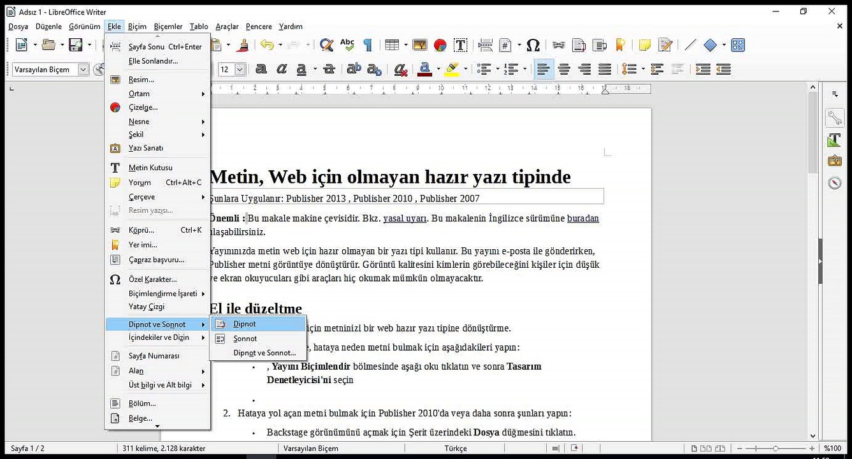The width and height of the screenshot is (852, 459).
Task: Expand the Nesne submenu
Action: tap(157, 121)
